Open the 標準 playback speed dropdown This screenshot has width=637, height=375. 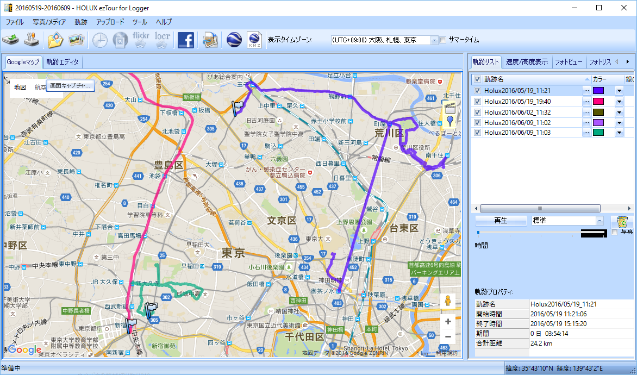click(599, 221)
